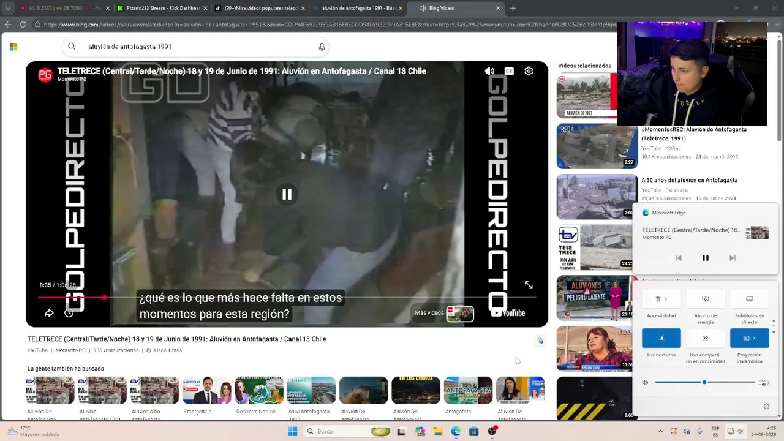Open the Windows Start menu

(292, 431)
